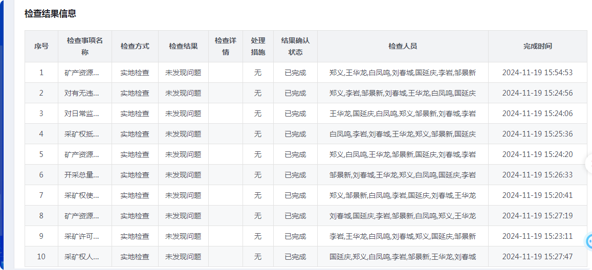Click completion time 2024-11-19 15:54:53
The height and width of the screenshot is (270, 592).
pos(537,73)
